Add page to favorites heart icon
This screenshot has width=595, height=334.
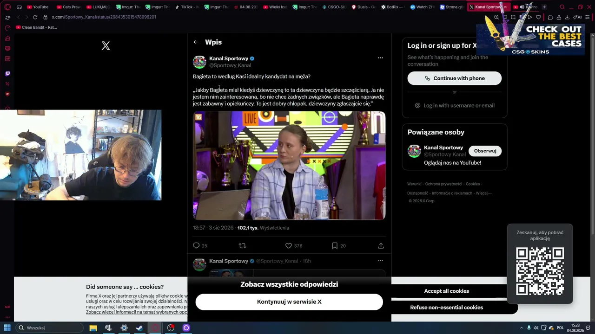(x=538, y=17)
